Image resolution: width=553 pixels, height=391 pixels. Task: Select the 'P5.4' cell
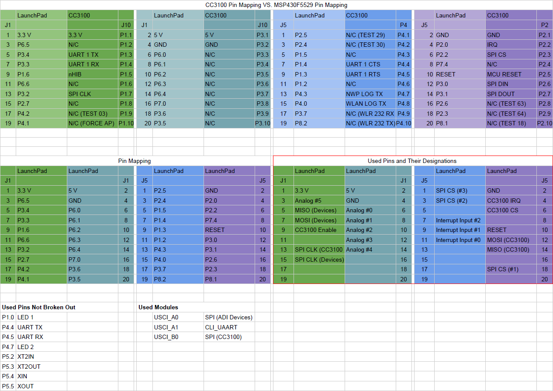pyautogui.click(x=8, y=376)
